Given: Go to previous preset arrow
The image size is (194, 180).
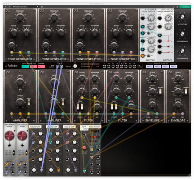Looking at the screenshot, I should (x=5, y=7).
